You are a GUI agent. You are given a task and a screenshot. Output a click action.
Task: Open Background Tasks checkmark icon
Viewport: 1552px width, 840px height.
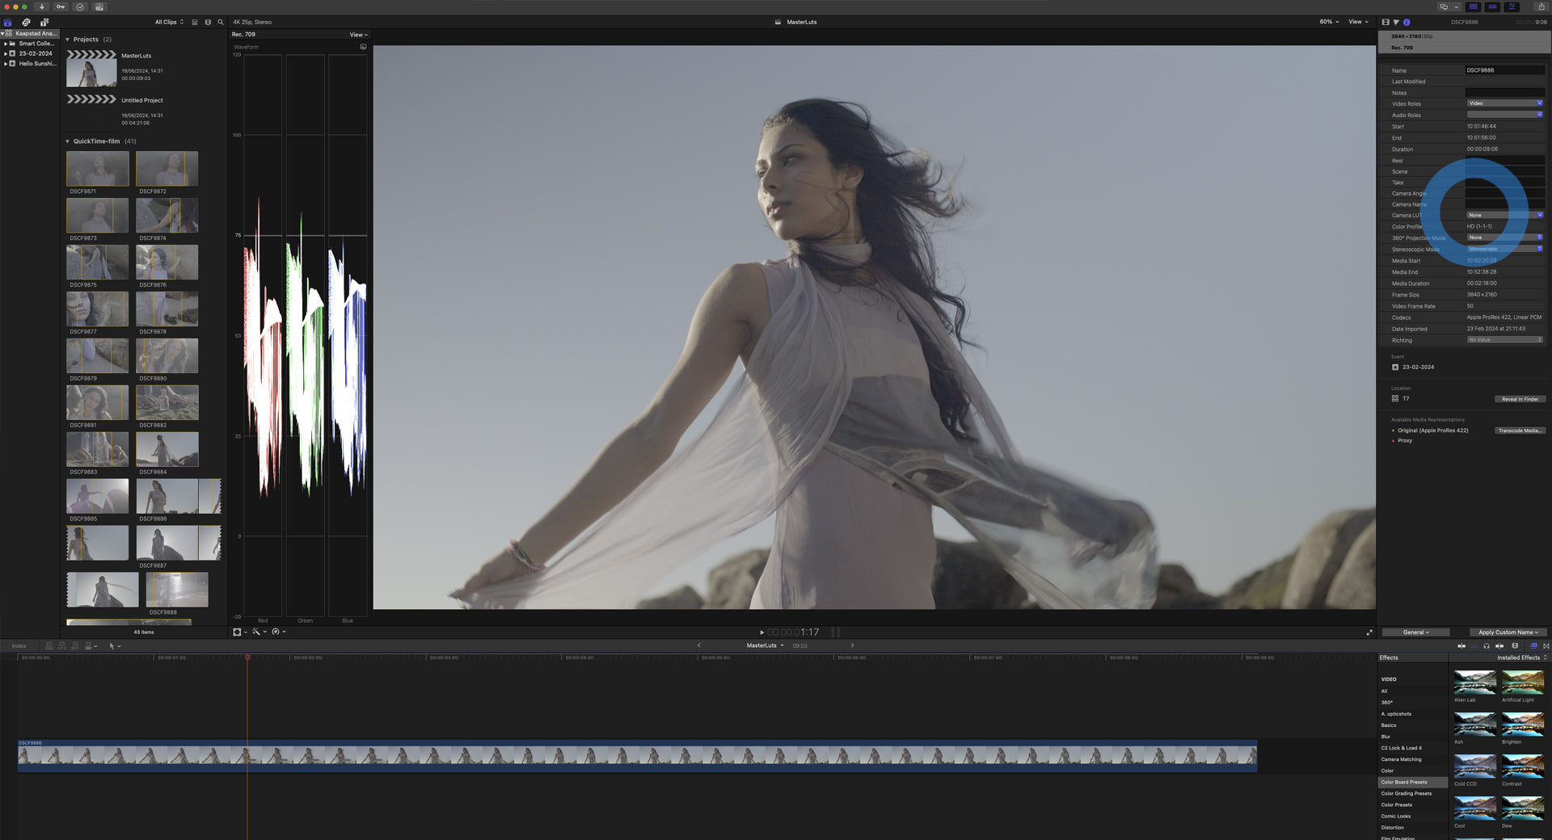click(80, 6)
